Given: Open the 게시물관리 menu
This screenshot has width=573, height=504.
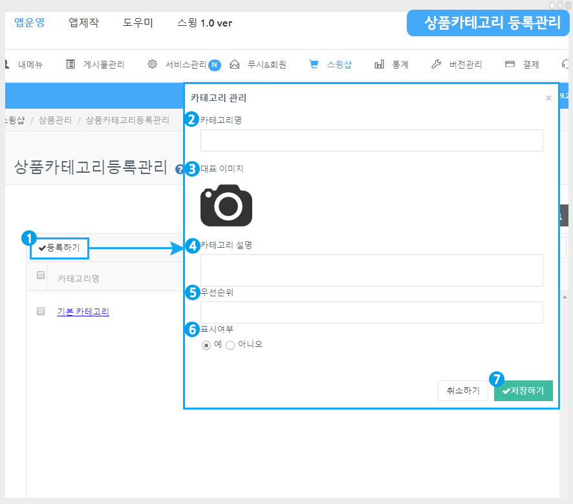Looking at the screenshot, I should (96, 65).
